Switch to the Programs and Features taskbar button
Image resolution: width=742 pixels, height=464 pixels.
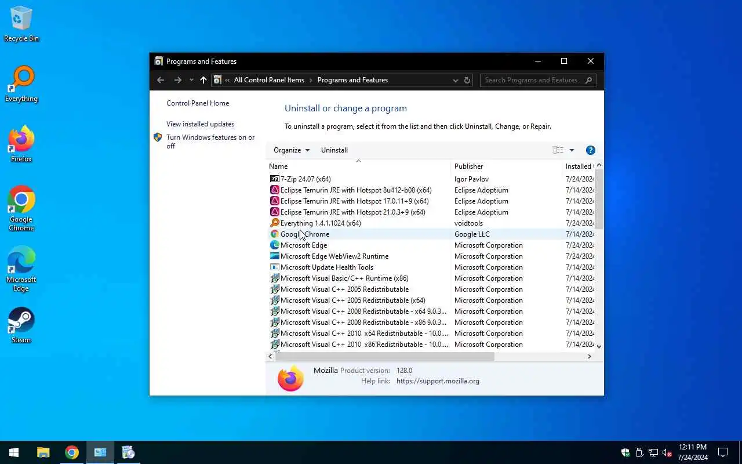(x=100, y=452)
